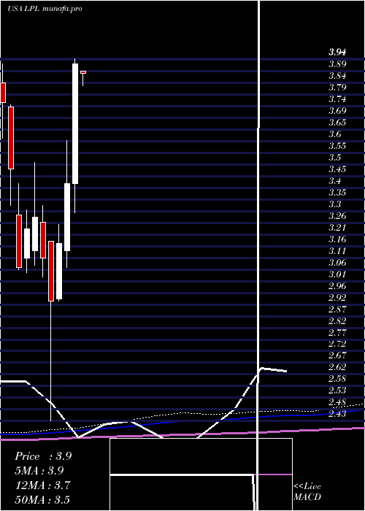Click the 3.4 price axis label
The width and height of the screenshot is (365, 511).
click(x=334, y=181)
